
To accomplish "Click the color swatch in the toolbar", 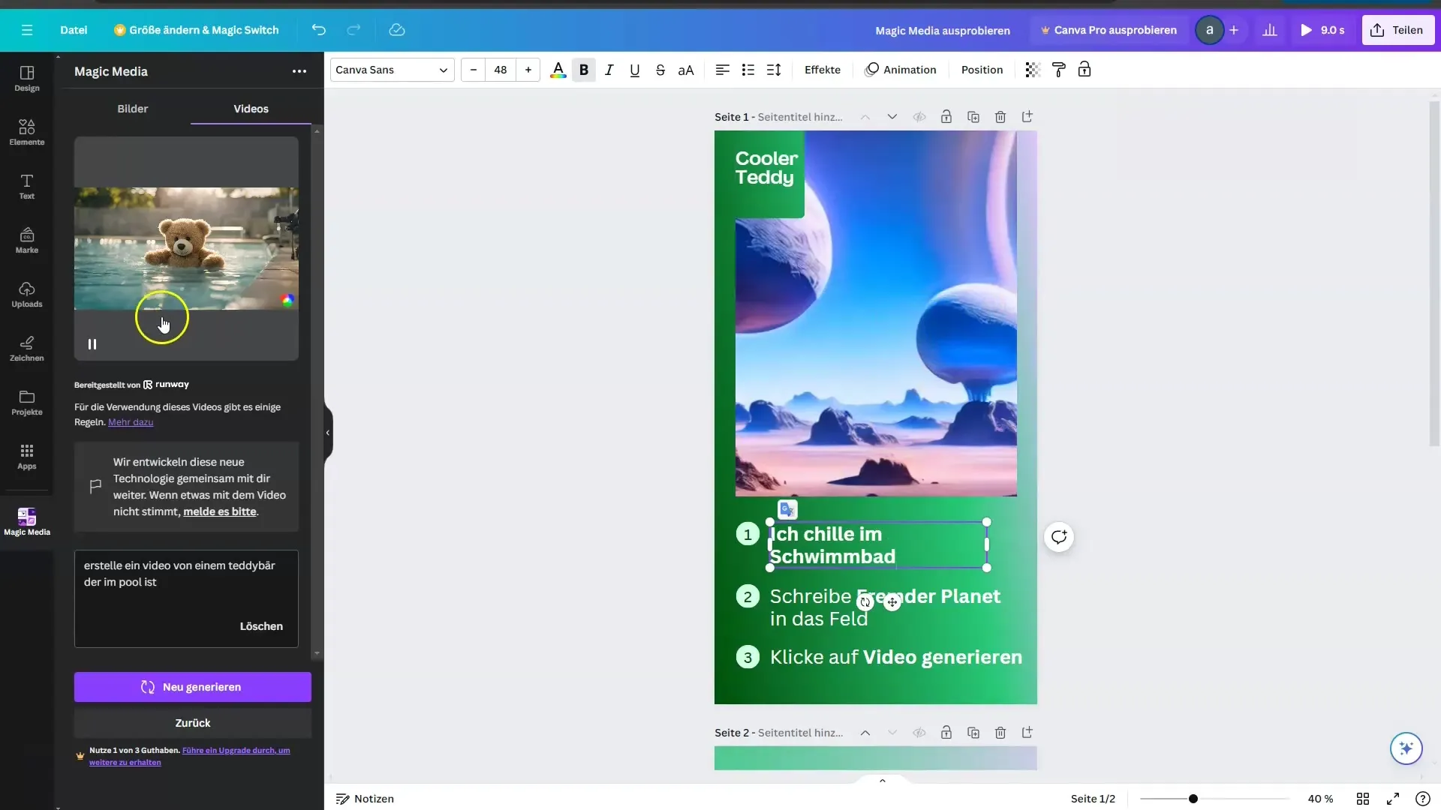I will (x=556, y=69).
